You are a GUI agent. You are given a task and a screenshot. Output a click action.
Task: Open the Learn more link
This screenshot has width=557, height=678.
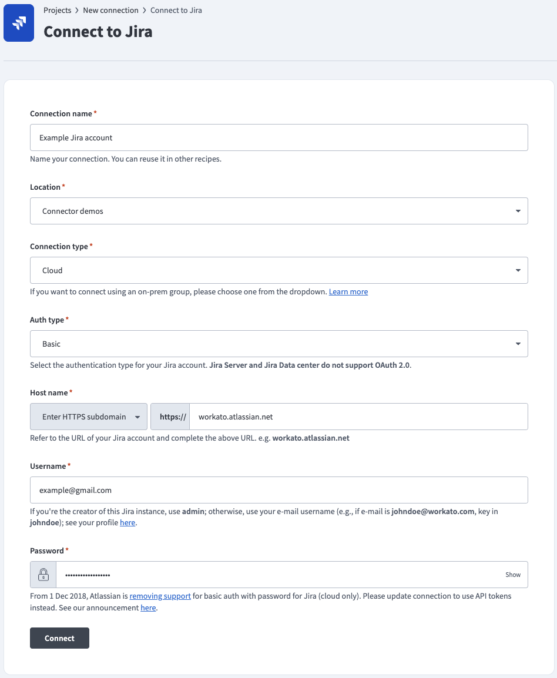coord(348,291)
